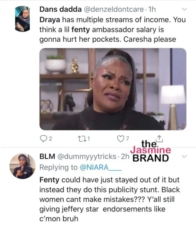Click the bold Fenty word in BLM's reply
196x225 pixels.
pos(49,180)
